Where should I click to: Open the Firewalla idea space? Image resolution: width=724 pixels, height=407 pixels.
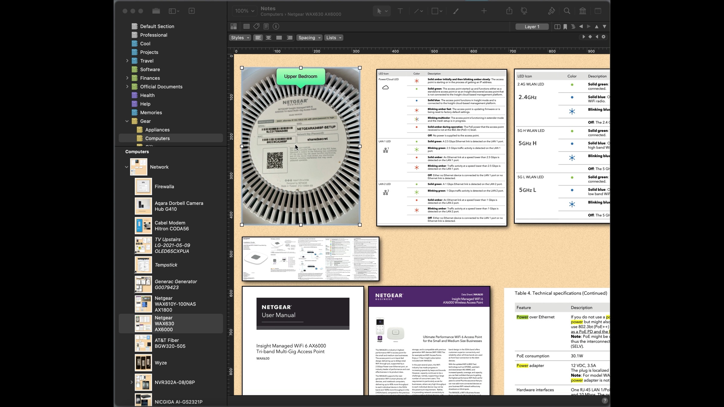(171, 187)
